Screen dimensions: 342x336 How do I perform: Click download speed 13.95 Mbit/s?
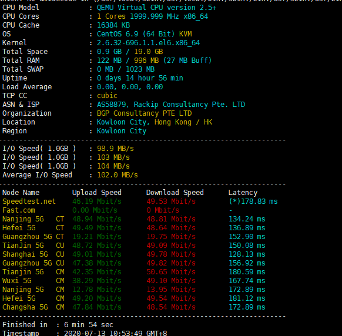(x=171, y=290)
